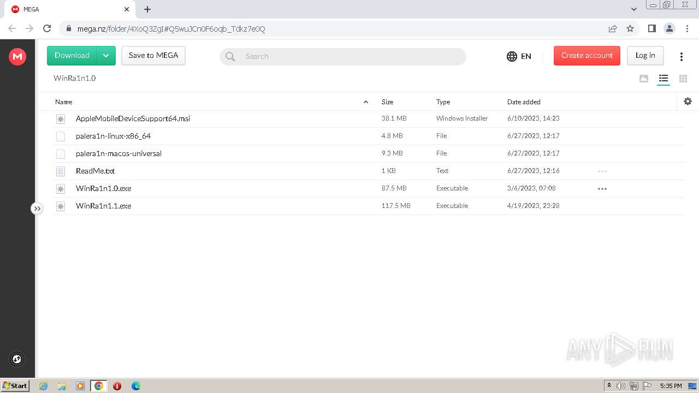Click the WinRa1n1.0 folder breadcrumb
This screenshot has height=393, width=699.
click(x=74, y=78)
